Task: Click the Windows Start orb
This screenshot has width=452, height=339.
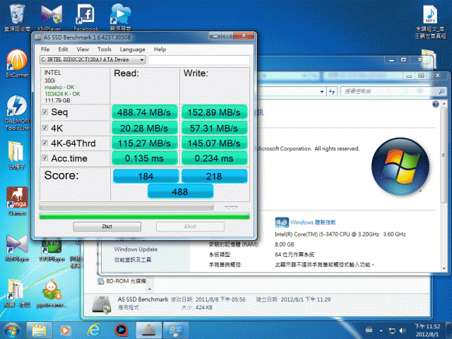Action: pyautogui.click(x=11, y=331)
